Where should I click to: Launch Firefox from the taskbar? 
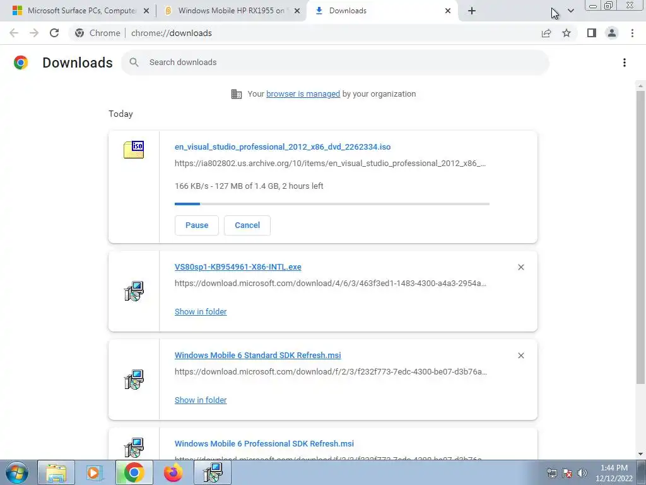[x=173, y=472]
